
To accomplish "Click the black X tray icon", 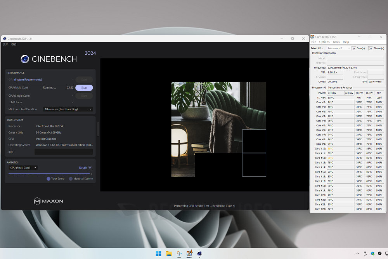I will point(379,253).
